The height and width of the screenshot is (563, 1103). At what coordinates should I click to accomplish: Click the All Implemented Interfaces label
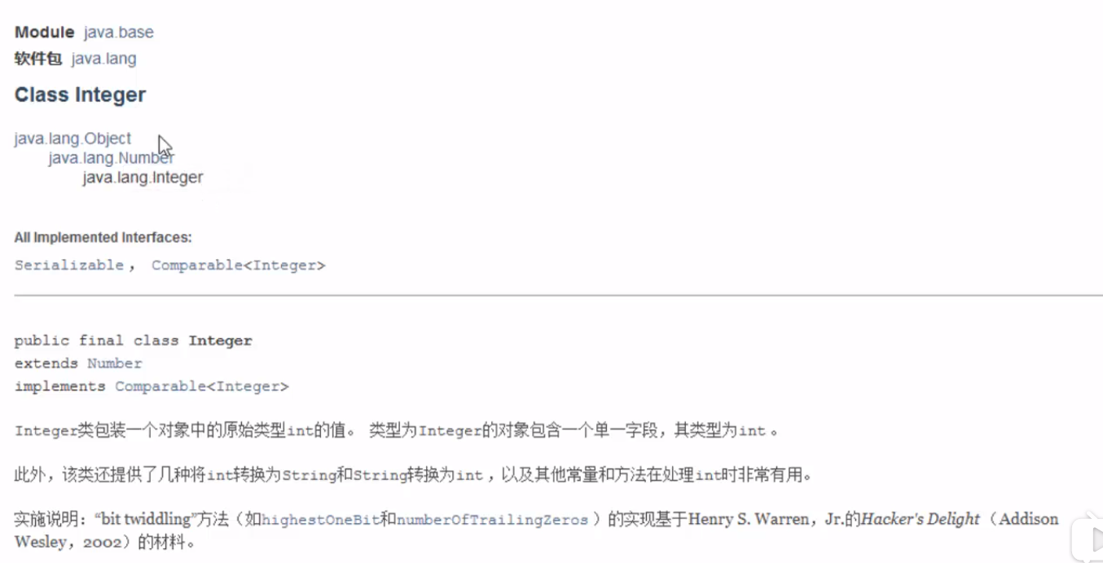coord(103,238)
